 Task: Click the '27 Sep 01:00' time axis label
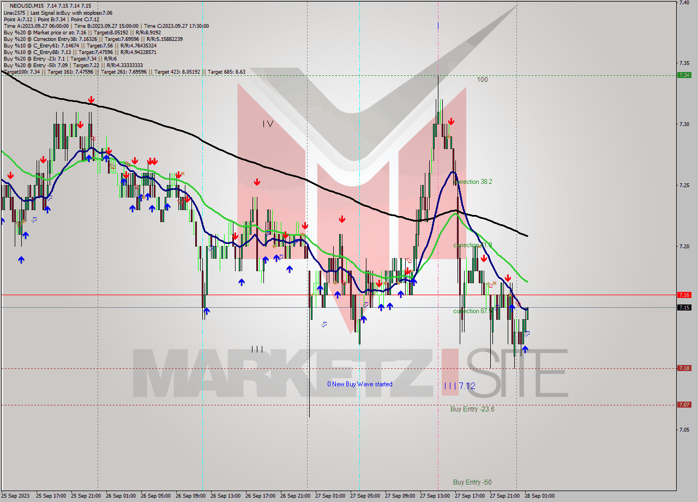pyautogui.click(x=329, y=496)
